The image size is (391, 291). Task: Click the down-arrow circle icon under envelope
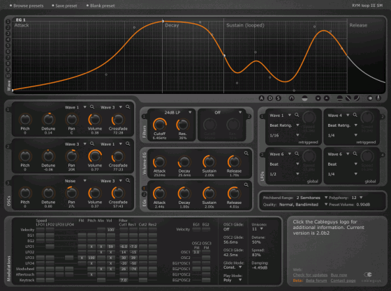[318, 98]
